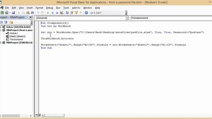The width and height of the screenshot is (212, 119).
Task: Click the Break pause icon
Action: (52, 13)
